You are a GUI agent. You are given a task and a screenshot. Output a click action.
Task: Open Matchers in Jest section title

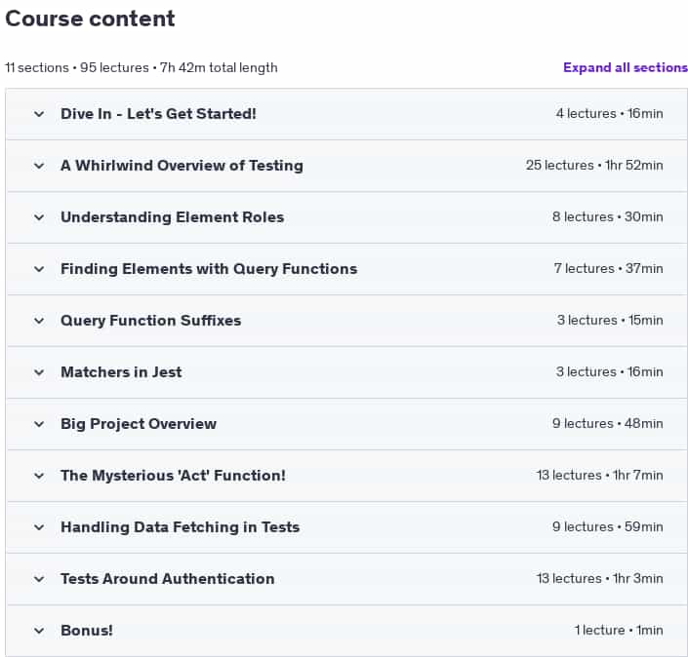121,372
